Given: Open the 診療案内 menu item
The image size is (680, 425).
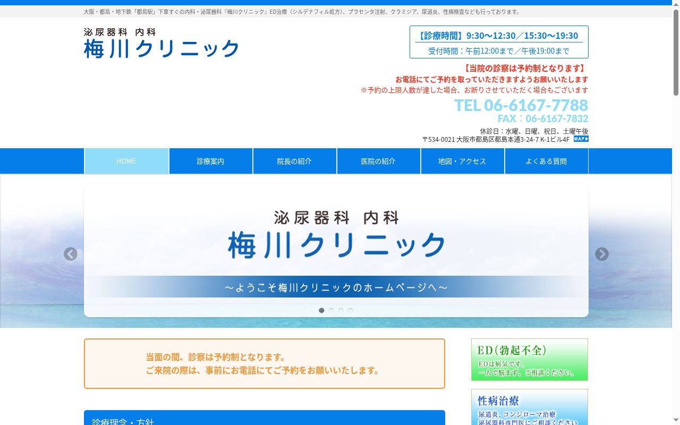Looking at the screenshot, I should tap(210, 161).
